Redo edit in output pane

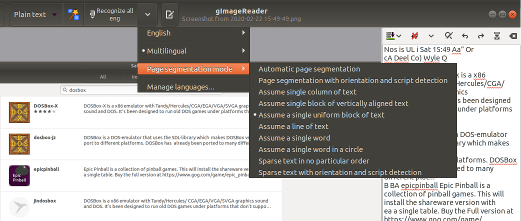481,35
